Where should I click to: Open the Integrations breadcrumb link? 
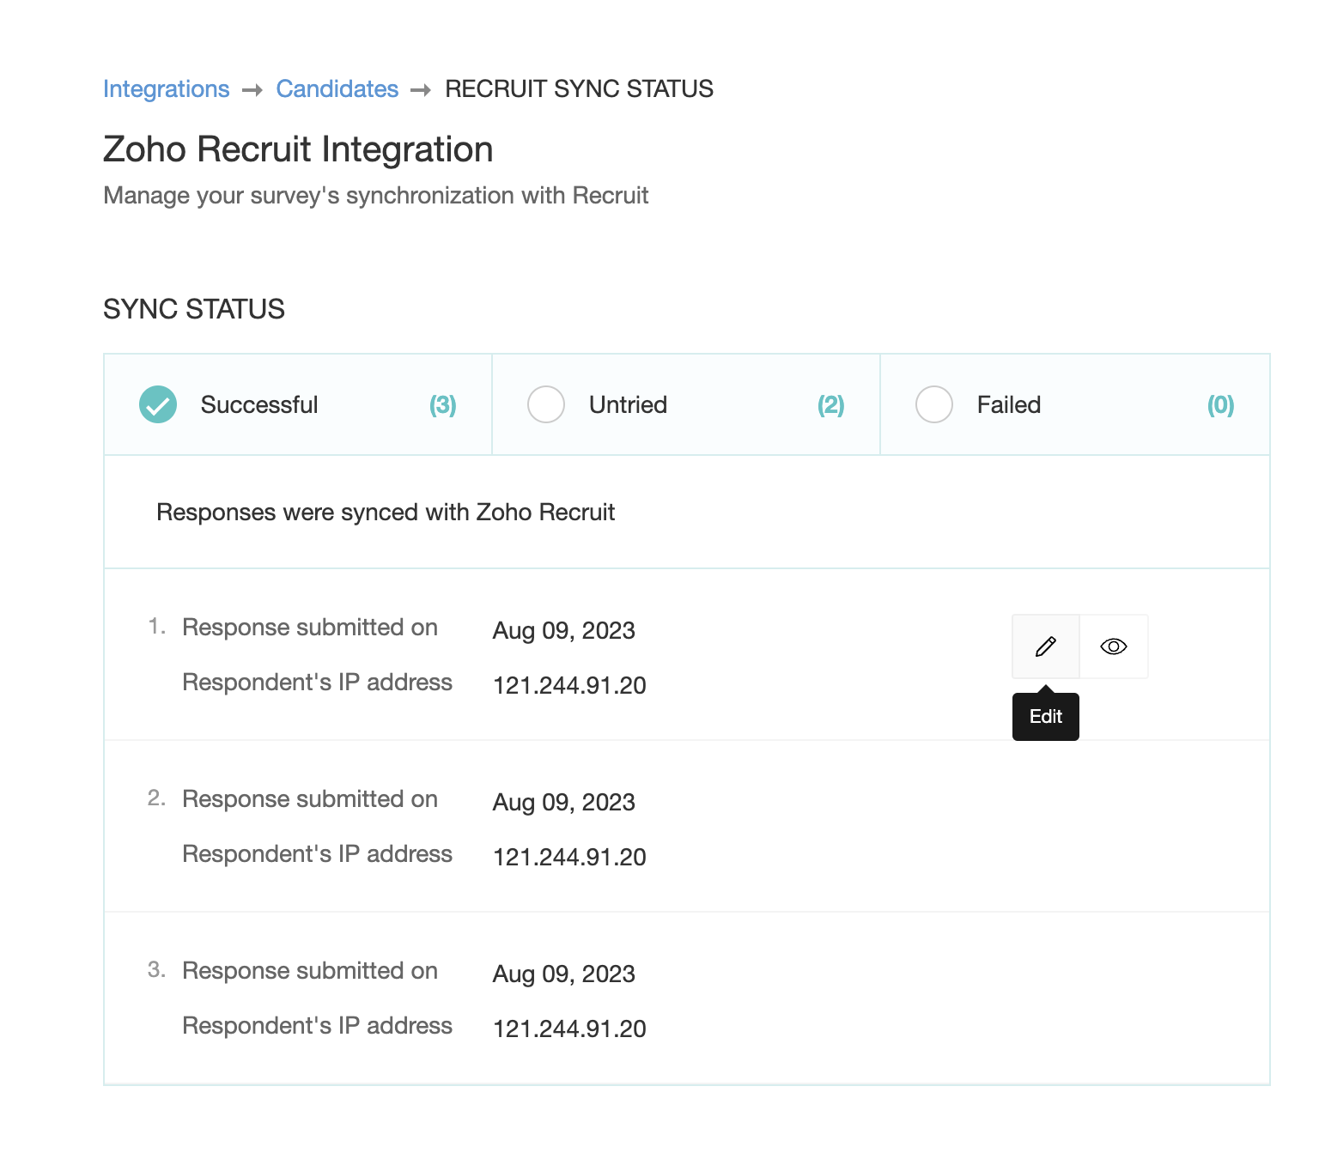coord(166,89)
